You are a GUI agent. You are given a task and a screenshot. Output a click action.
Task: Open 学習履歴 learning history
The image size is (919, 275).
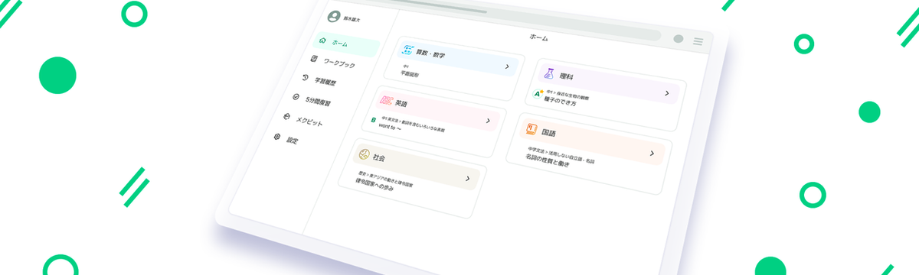tap(325, 81)
